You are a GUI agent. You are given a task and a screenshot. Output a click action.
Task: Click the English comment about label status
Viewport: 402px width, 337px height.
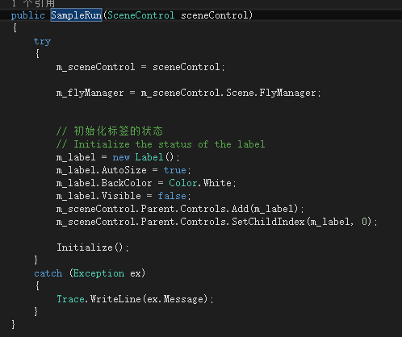[161, 144]
